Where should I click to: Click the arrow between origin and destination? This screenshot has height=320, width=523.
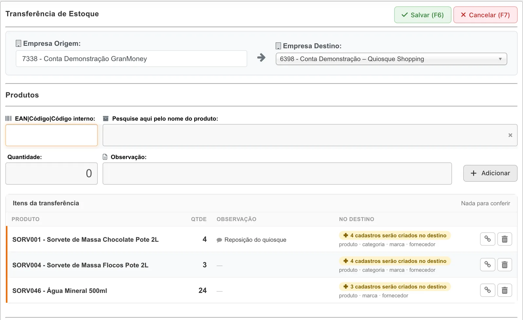click(261, 58)
